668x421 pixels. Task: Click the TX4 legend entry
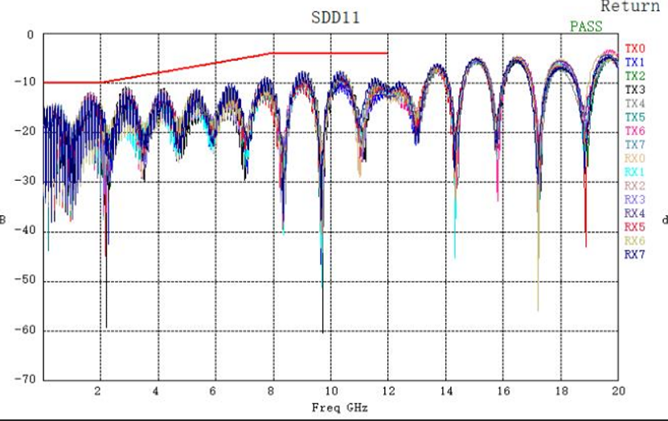635,104
